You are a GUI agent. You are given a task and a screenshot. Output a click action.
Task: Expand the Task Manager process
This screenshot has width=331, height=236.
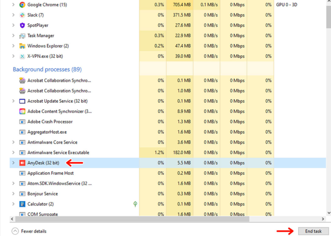[x=13, y=36]
